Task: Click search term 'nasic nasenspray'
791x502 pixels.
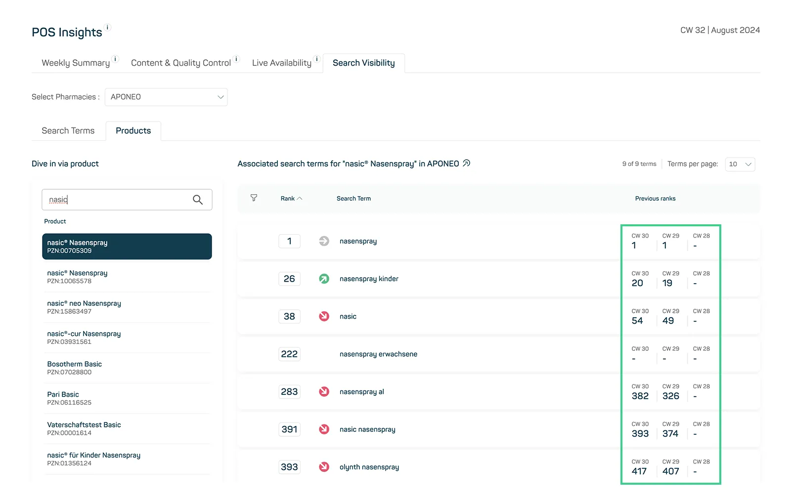Action: click(x=367, y=429)
